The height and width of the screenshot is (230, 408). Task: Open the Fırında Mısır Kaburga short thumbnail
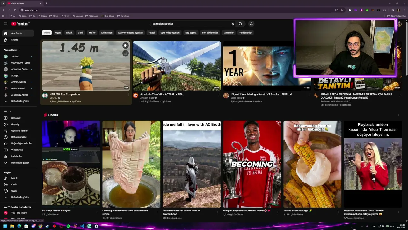tap(312, 164)
